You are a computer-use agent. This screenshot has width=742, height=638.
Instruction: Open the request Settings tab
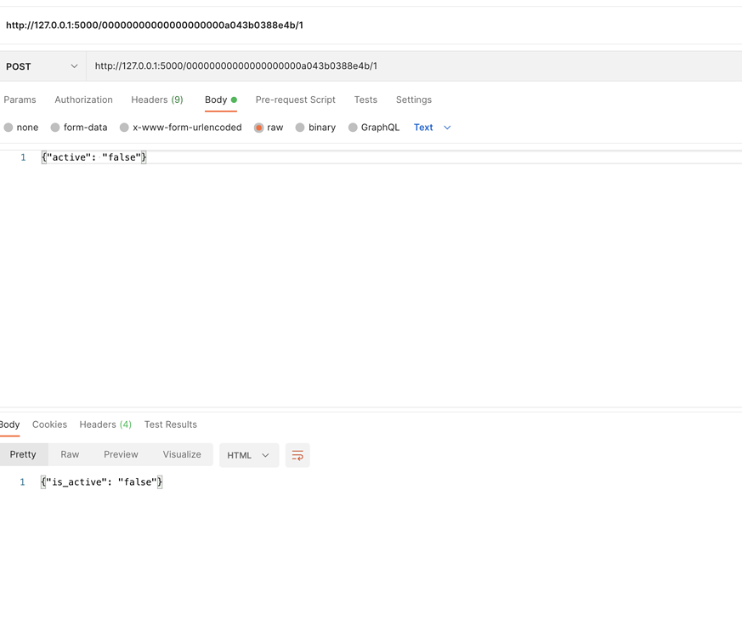pyautogui.click(x=414, y=100)
